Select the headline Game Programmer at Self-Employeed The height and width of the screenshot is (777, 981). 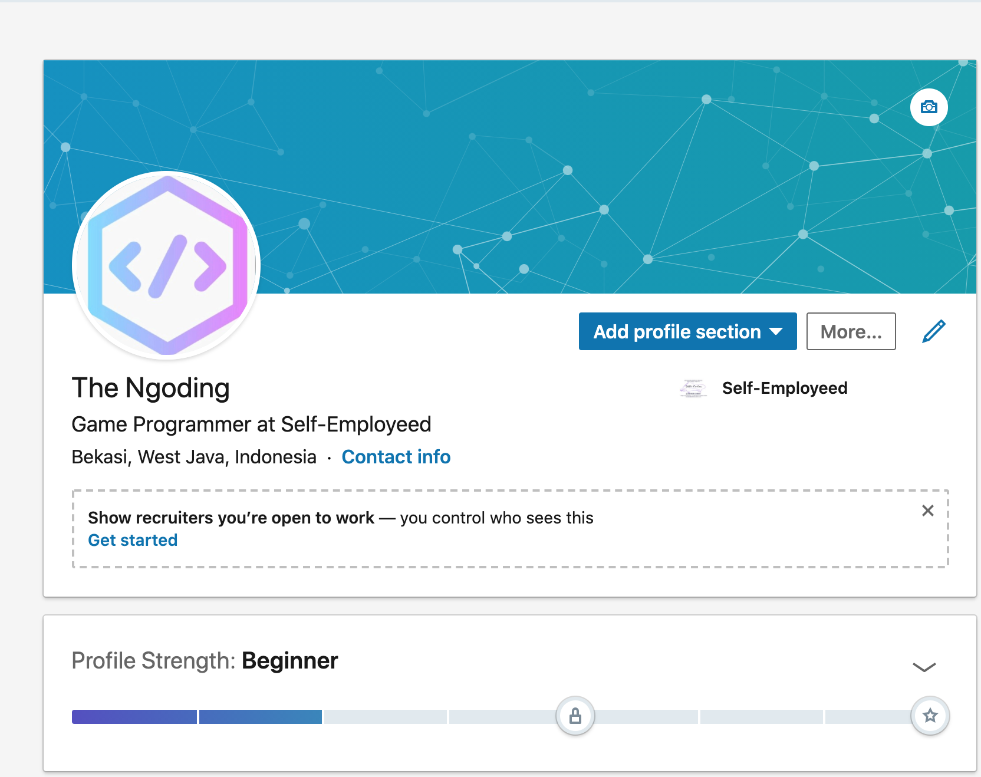tap(251, 424)
